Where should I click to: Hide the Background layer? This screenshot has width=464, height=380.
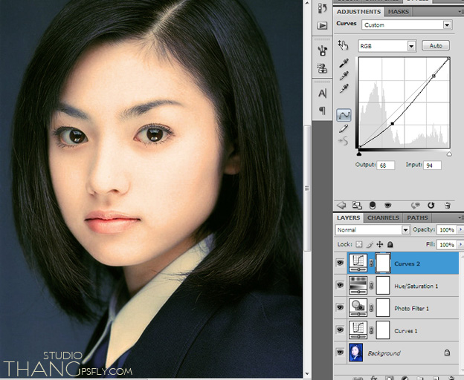[x=340, y=353]
